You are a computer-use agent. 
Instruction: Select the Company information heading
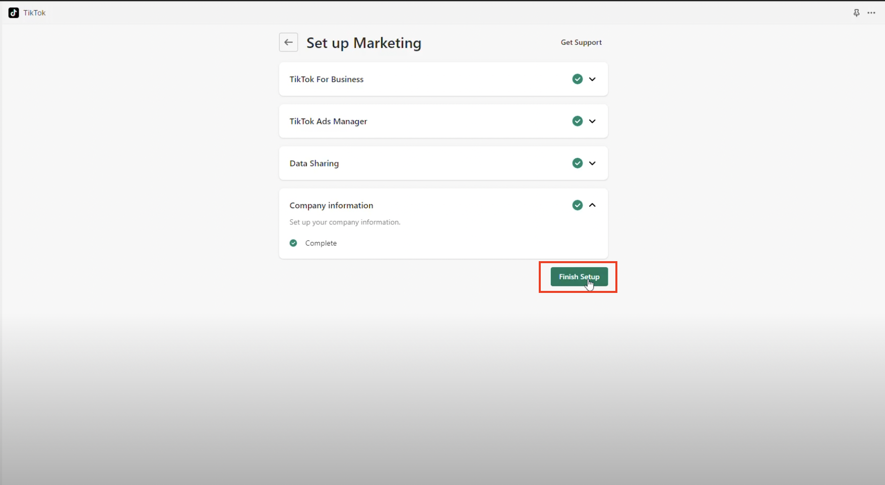tap(331, 206)
